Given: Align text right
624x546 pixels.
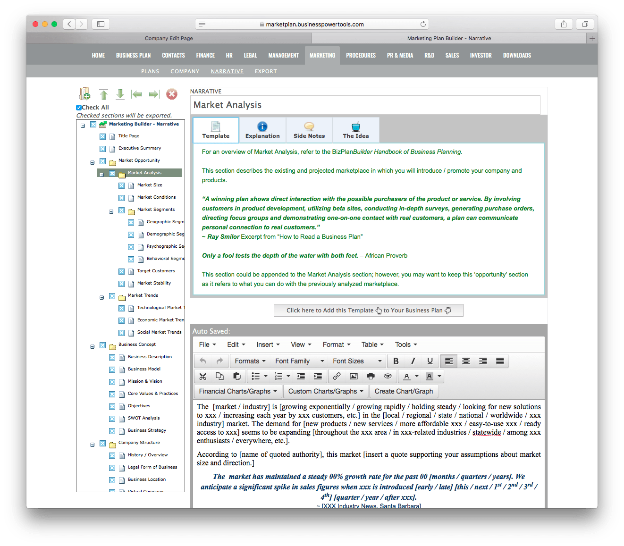Looking at the screenshot, I should point(483,361).
